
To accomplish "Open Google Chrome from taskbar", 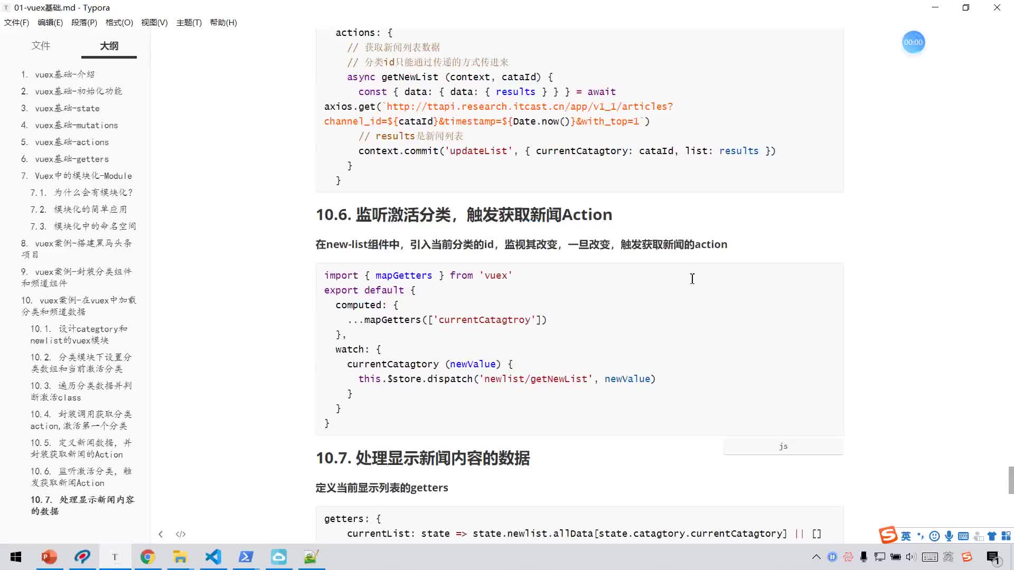I will coord(147,557).
